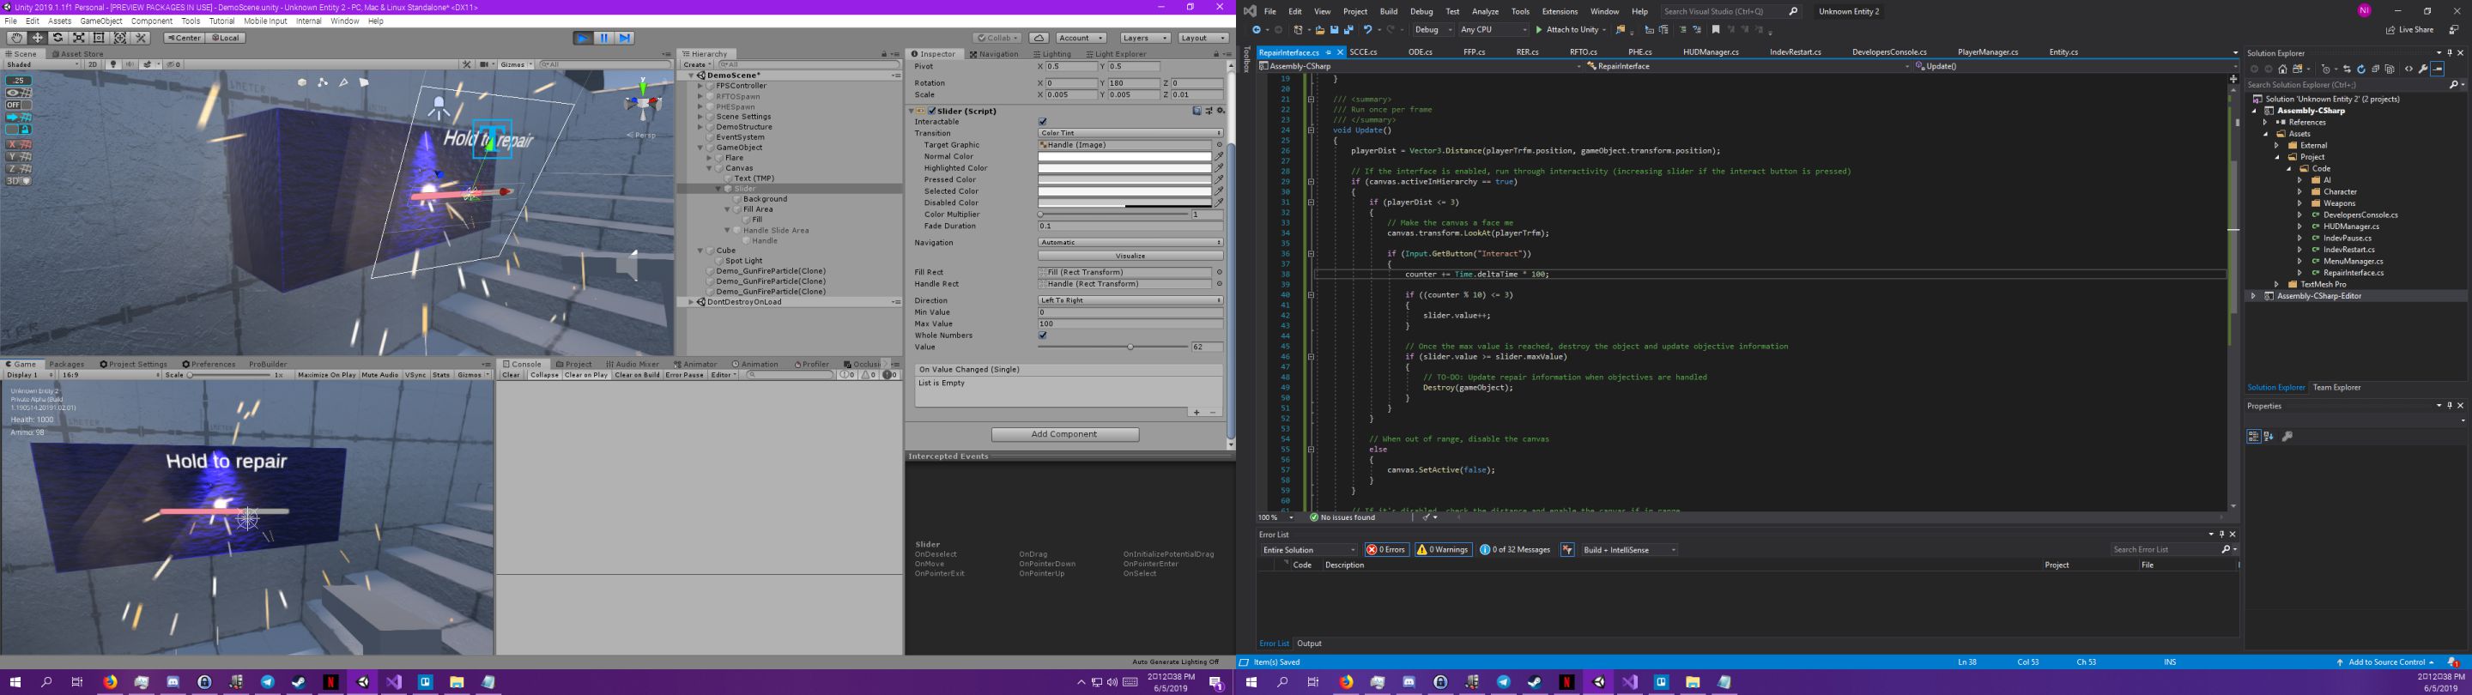Open the Debug configuration dropdown in Visual Studio
The image size is (2472, 695).
1433,30
